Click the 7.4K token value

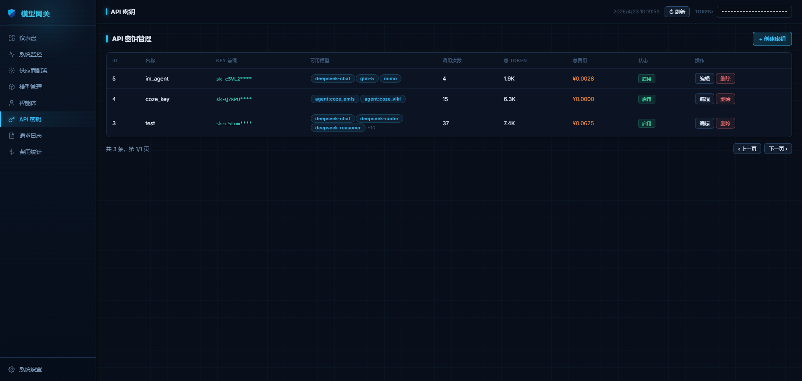pos(509,123)
